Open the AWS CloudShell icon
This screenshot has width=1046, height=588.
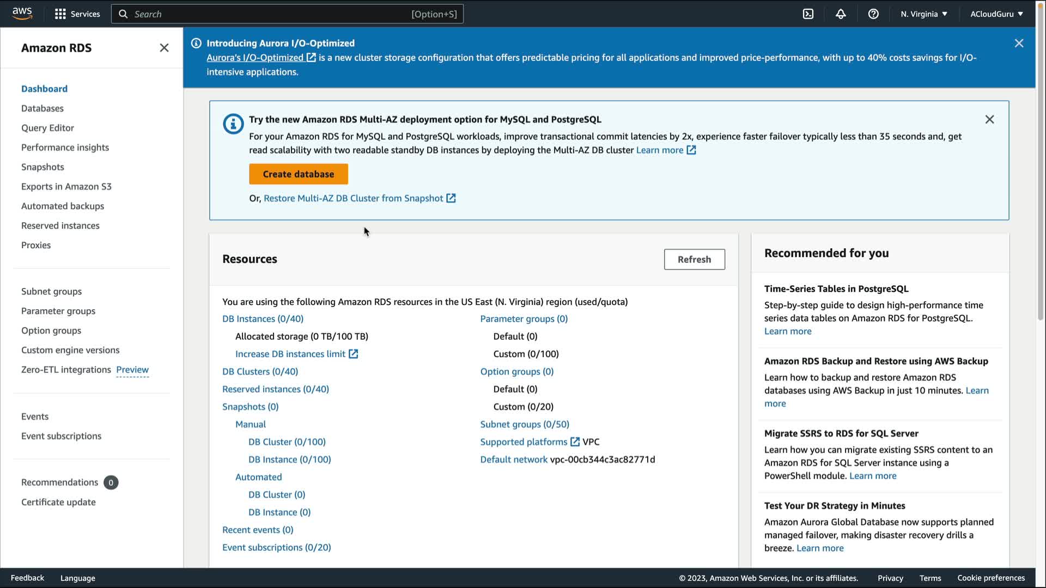(808, 14)
